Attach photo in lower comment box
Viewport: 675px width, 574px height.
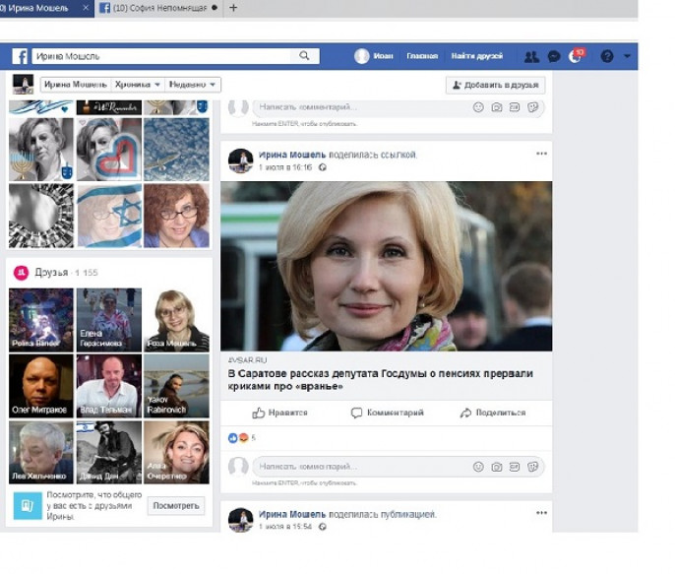pyautogui.click(x=496, y=467)
